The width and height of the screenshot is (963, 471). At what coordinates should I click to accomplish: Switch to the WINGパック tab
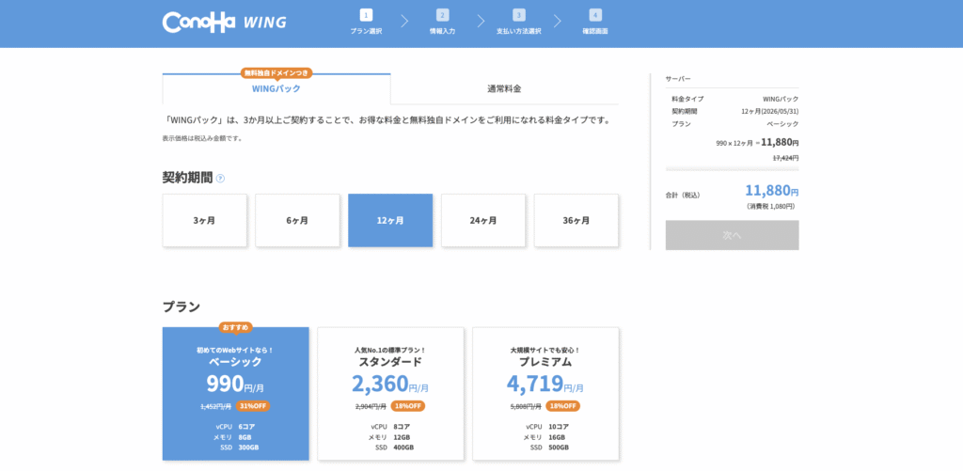(x=276, y=89)
